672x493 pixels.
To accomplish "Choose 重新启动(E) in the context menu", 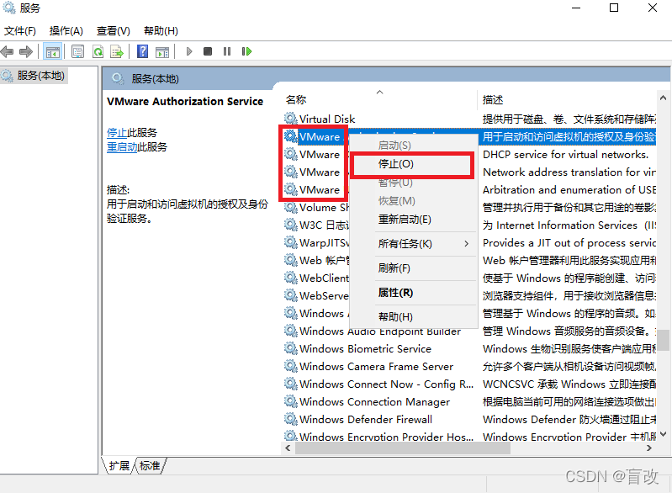I will tap(414, 220).
